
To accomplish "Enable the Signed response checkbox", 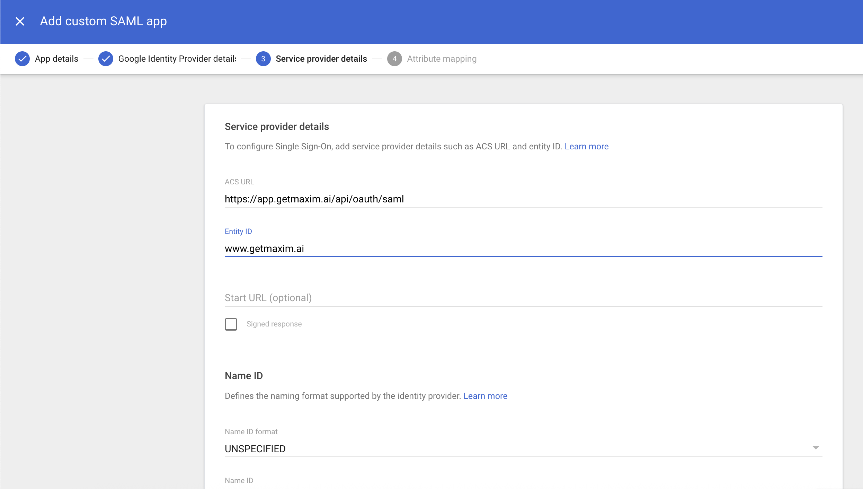I will coord(231,324).
